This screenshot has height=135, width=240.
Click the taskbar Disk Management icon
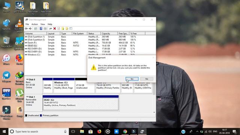click(142, 132)
